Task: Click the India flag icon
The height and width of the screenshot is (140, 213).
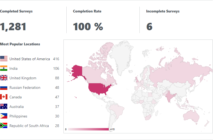Action: coord(4,68)
